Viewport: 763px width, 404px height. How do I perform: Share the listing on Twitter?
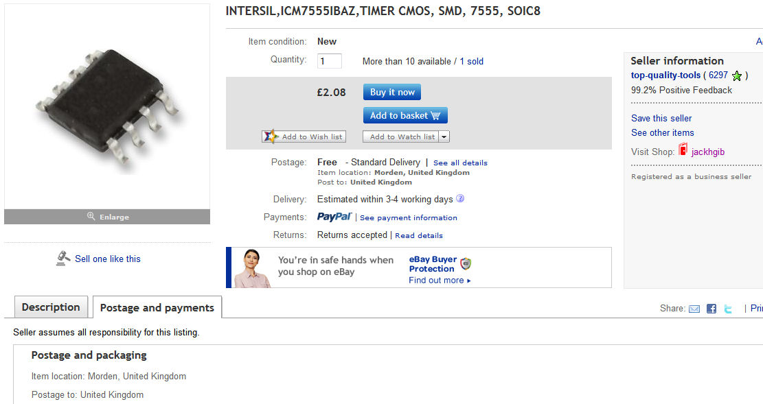pyautogui.click(x=729, y=309)
